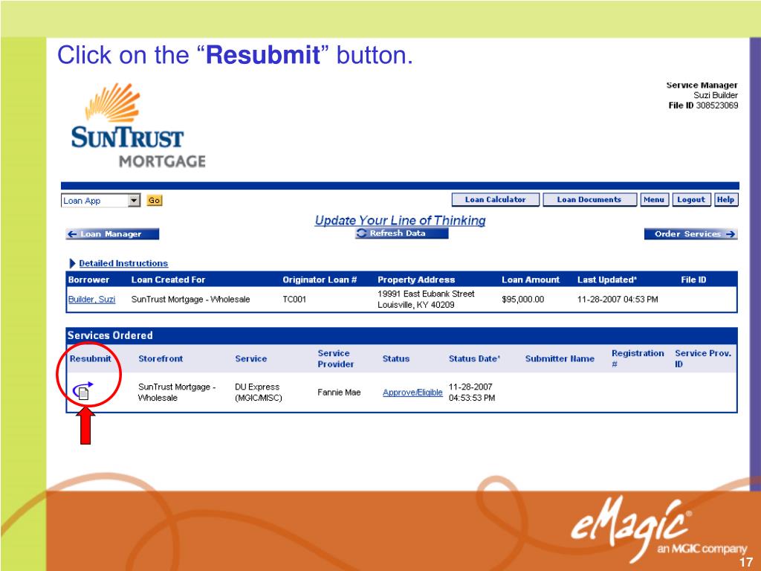Click the Service column header
Viewport: 761px width, 571px height.
coord(251,359)
